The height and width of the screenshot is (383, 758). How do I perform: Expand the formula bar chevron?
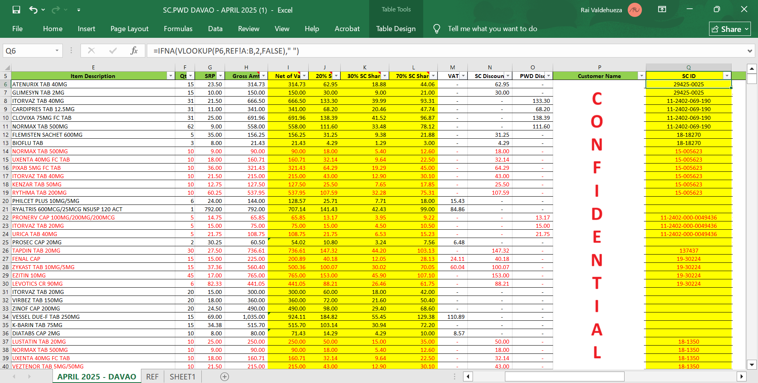coord(749,51)
